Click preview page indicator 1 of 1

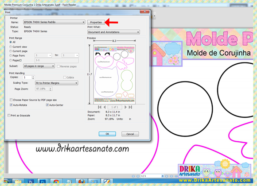point(115,107)
